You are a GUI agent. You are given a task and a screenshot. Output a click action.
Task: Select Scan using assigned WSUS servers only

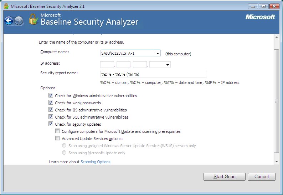pyautogui.click(x=64, y=145)
